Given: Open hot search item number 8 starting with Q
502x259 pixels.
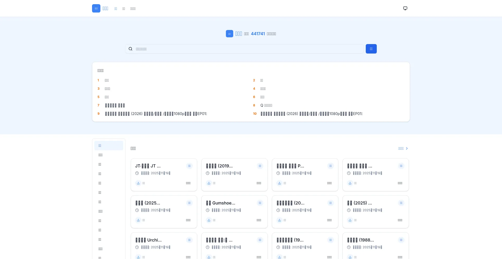Looking at the screenshot, I should click(x=266, y=105).
